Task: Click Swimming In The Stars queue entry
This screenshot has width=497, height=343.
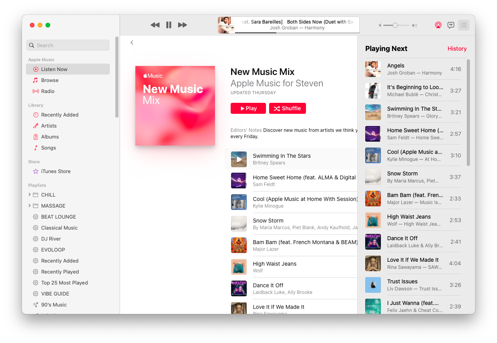Action: (x=413, y=112)
